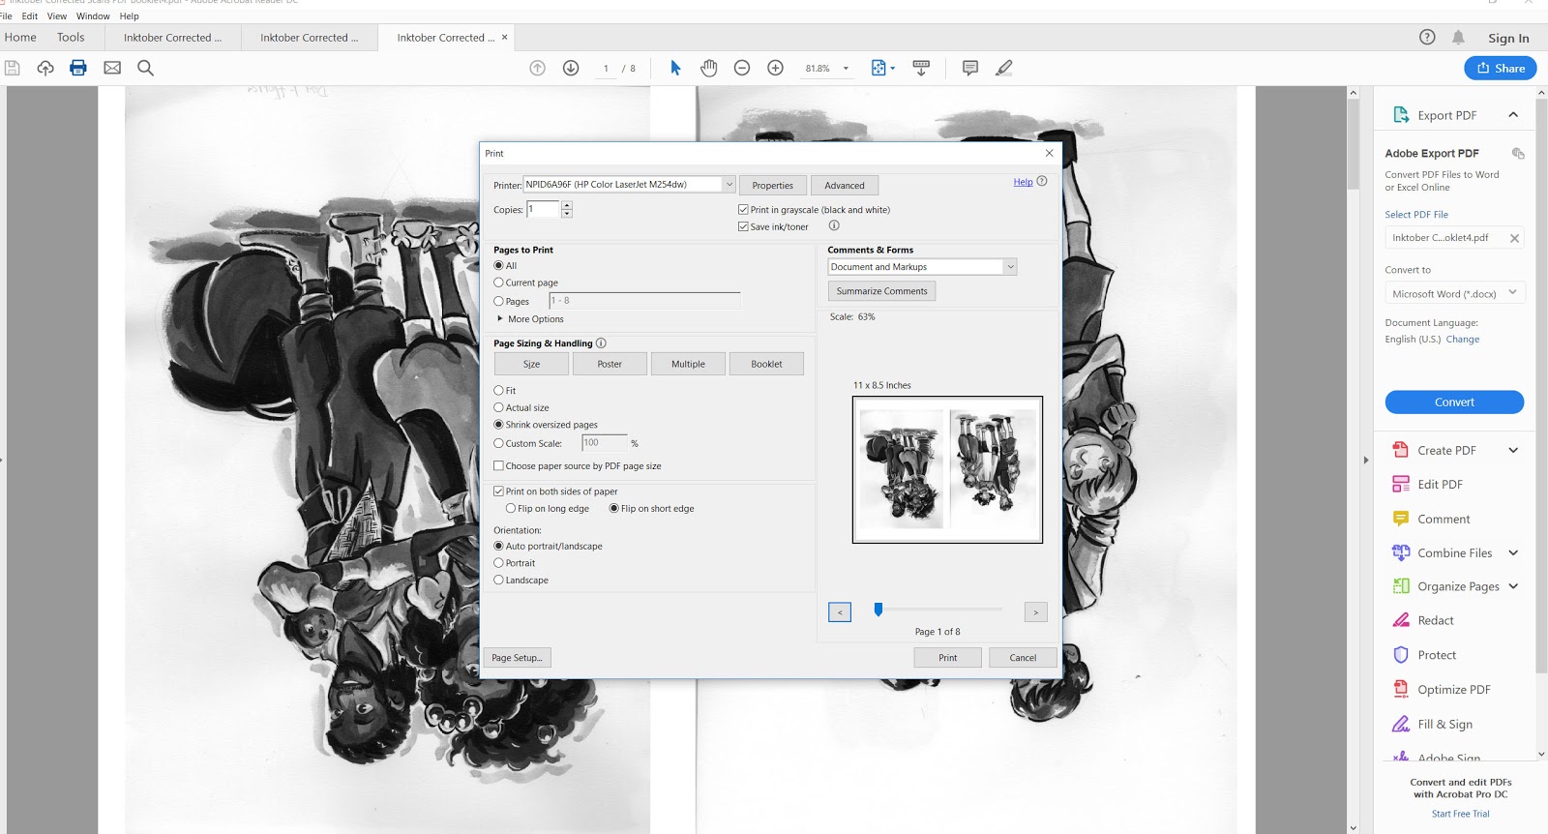
Task: Click the fit page view icon
Action: click(878, 68)
